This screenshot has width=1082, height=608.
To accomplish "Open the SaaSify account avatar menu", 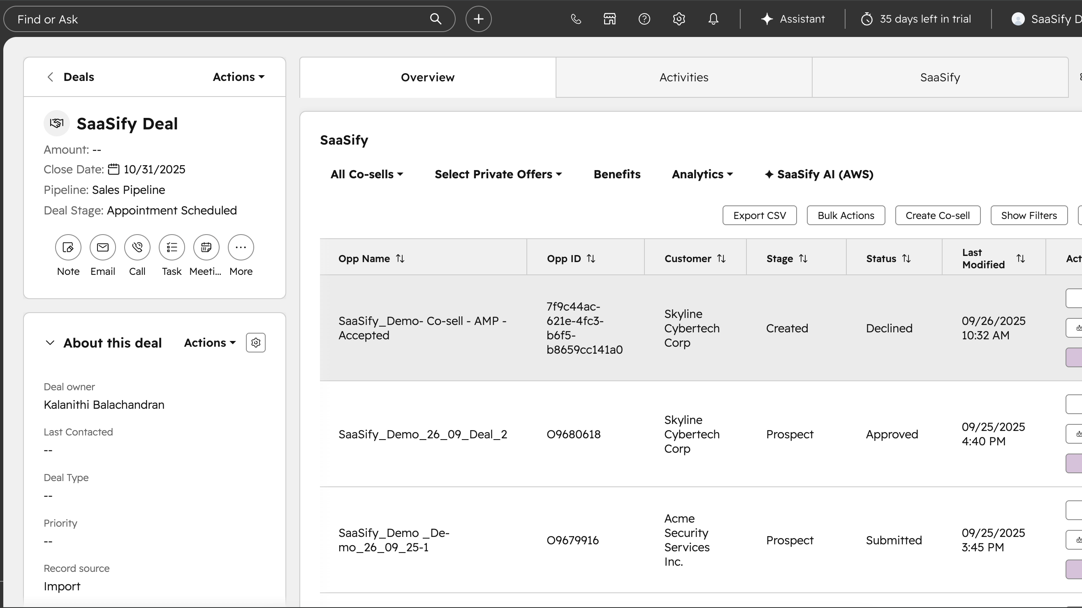I will (1046, 19).
